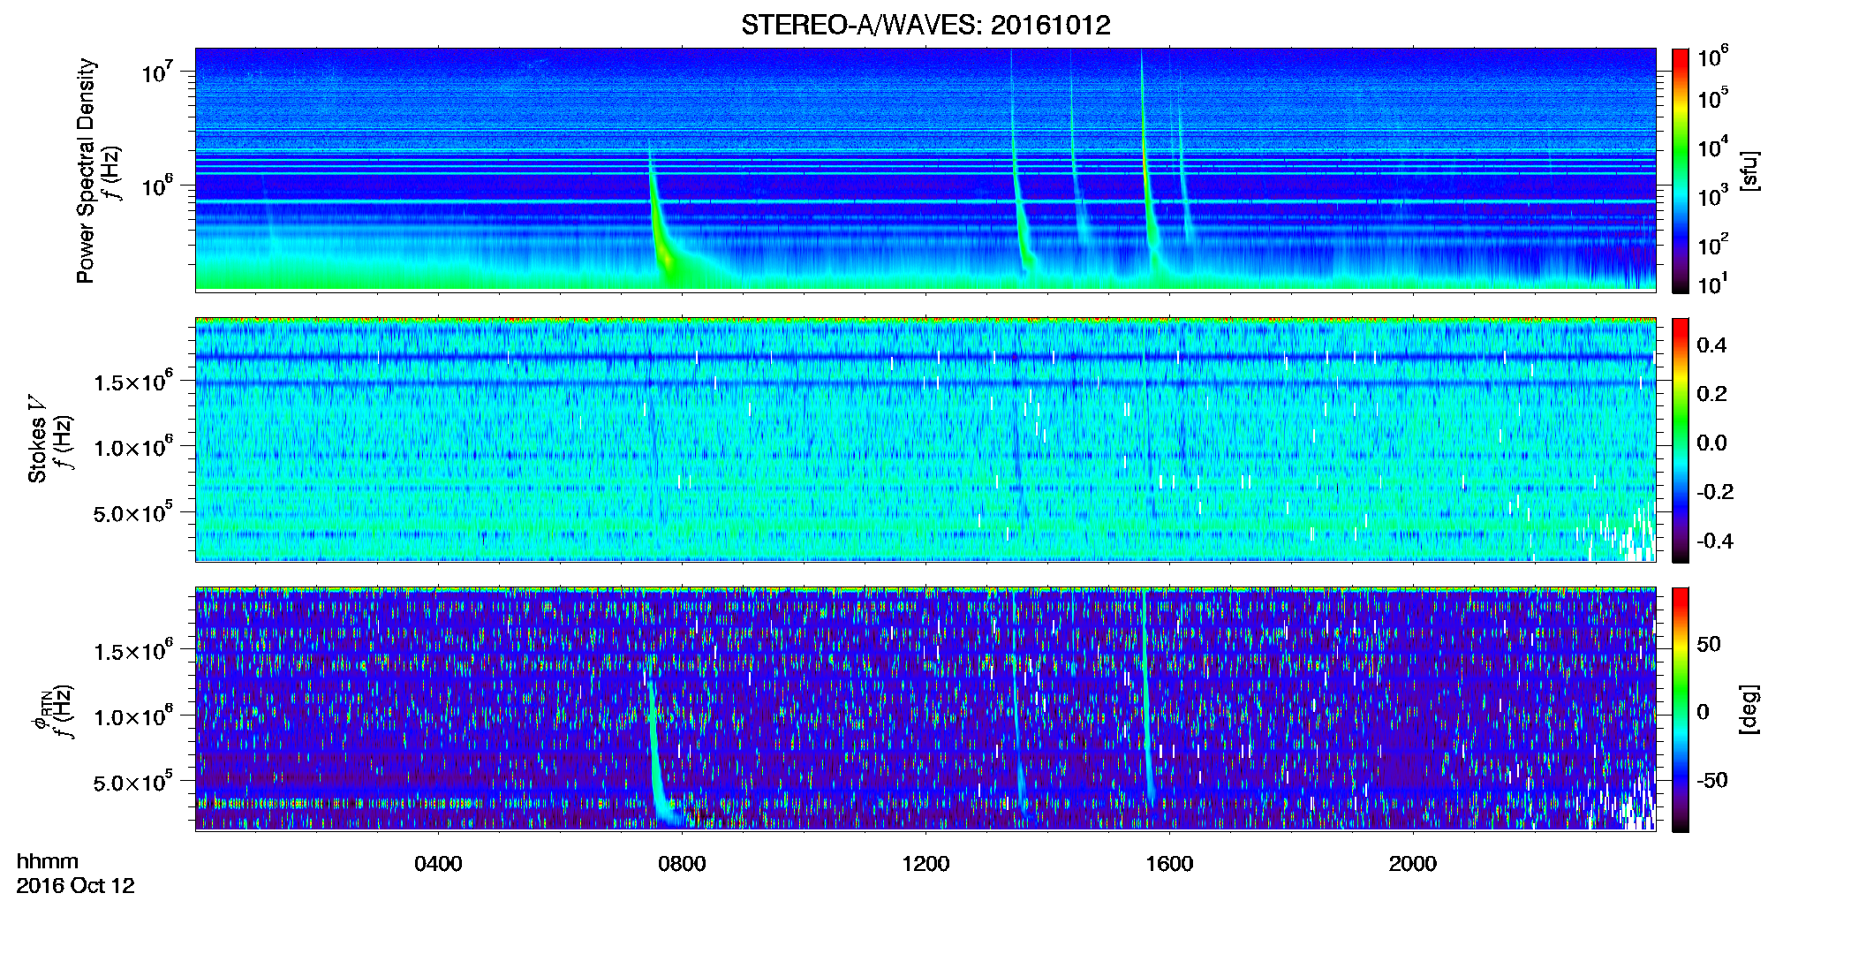1851x954 pixels.
Task: Click the 0.0 label on Stokes colorbar
Action: point(1711,443)
